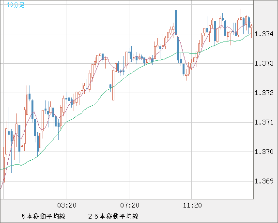The width and height of the screenshot is (278, 223).
Task: Click the 07:20 time axis label
Action: [130, 205]
